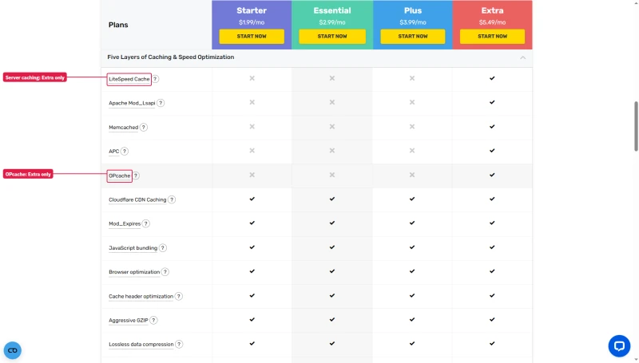Click the Starter checkmark in Cloudflare CDN row
639x363 pixels.
(252, 199)
